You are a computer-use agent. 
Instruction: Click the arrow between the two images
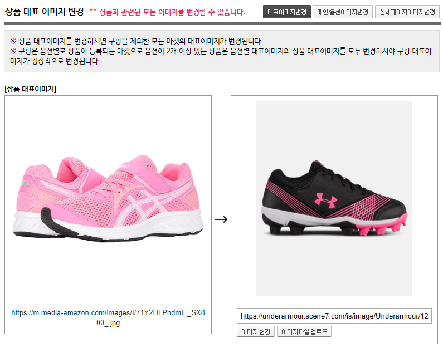(221, 219)
